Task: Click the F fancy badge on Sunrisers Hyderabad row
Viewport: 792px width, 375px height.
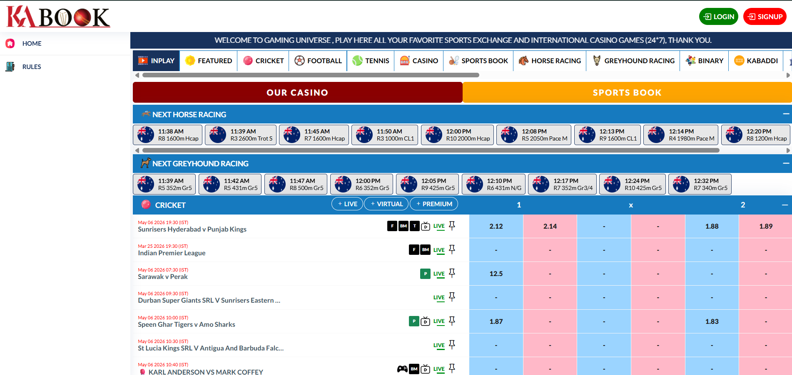Action: (x=392, y=226)
